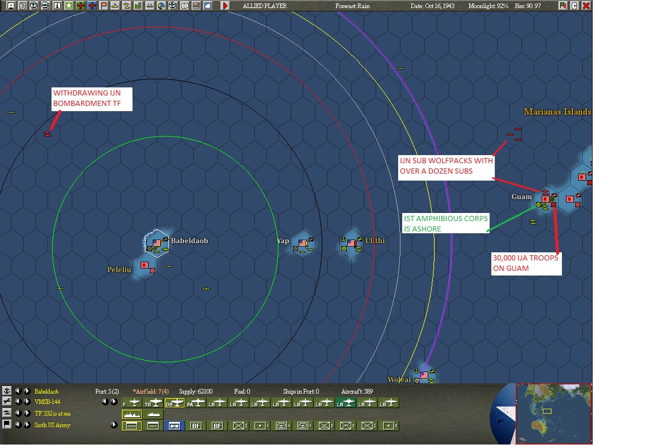Select the PA patrol aircraft unit icon
This screenshot has height=448, width=658.
pos(196,403)
